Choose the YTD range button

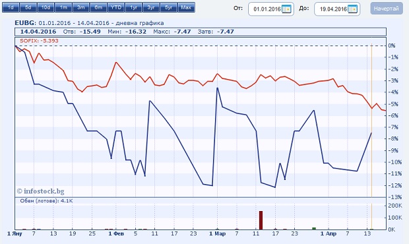(116, 7)
